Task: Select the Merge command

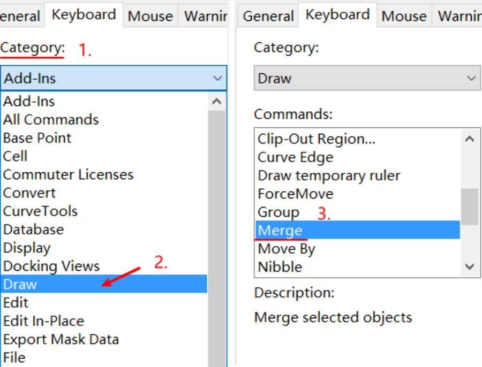Action: [280, 231]
